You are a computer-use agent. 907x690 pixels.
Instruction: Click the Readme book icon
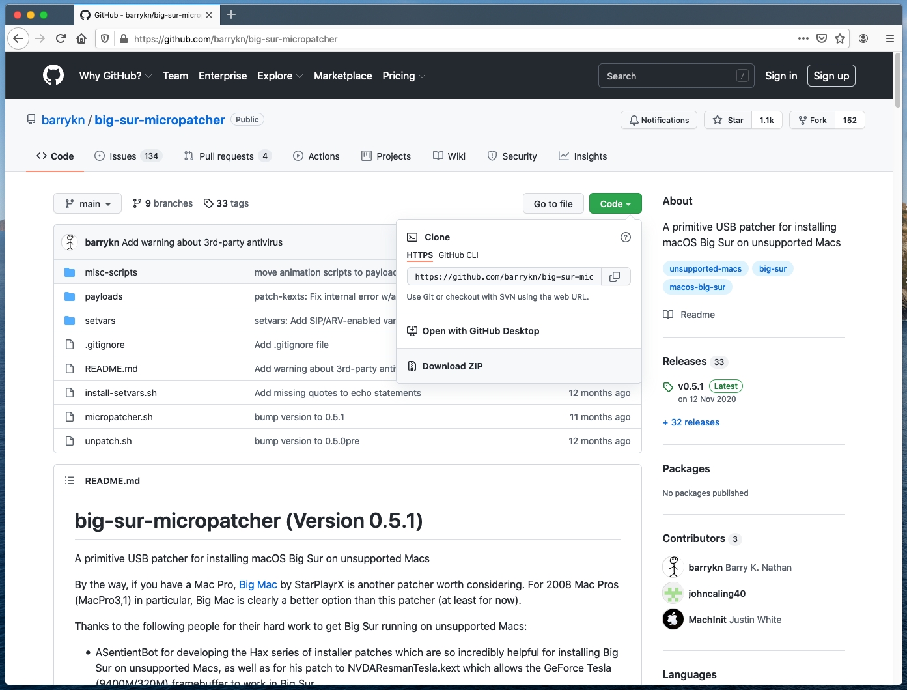668,315
